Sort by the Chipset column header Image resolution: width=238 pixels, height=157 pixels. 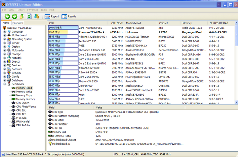pyautogui.click(x=169, y=23)
